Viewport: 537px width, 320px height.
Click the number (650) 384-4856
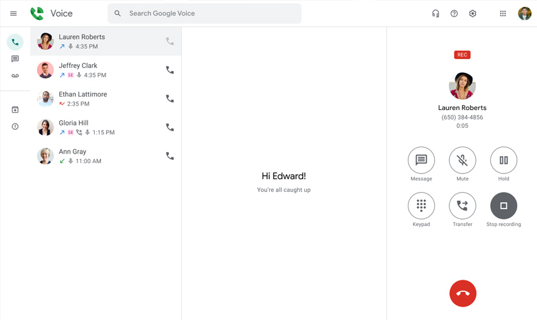[x=462, y=117]
